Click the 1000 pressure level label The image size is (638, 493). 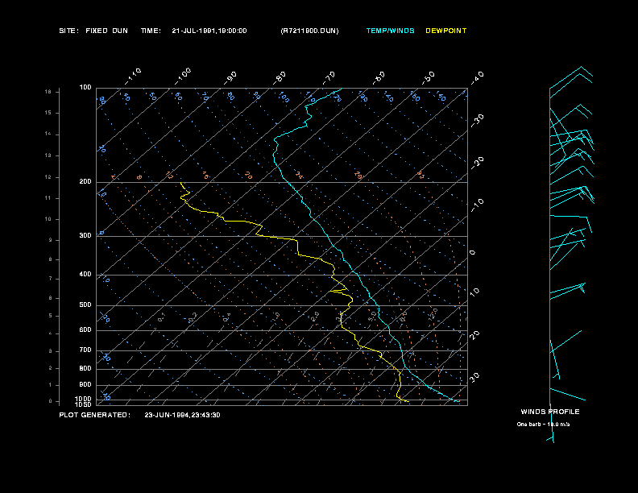coord(84,399)
